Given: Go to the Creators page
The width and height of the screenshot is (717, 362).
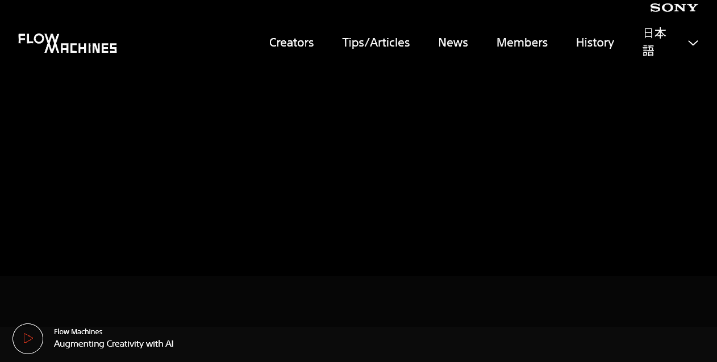Looking at the screenshot, I should (x=291, y=43).
